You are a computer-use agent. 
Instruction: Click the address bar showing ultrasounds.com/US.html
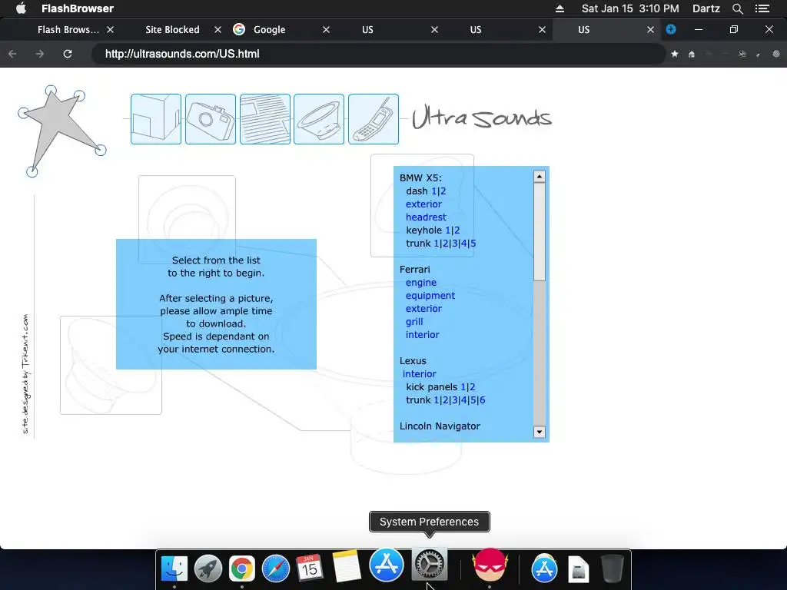378,54
